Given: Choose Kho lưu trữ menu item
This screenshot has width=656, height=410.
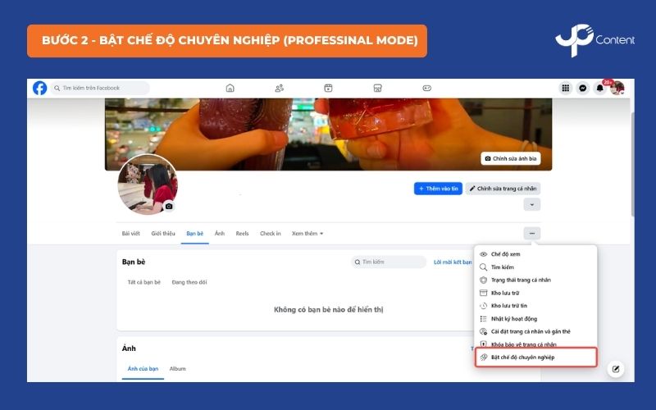Looking at the screenshot, I should (535, 294).
